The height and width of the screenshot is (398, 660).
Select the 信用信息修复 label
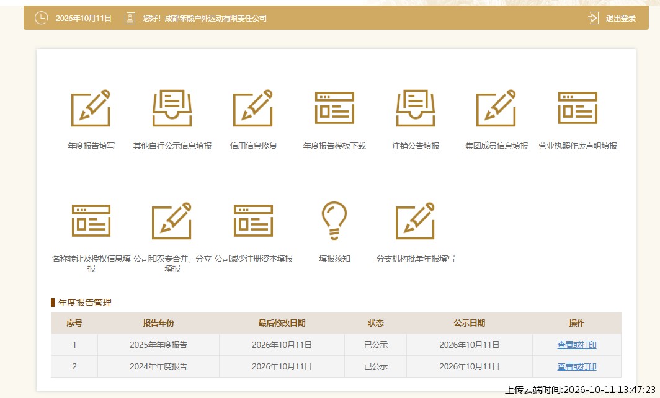253,146
